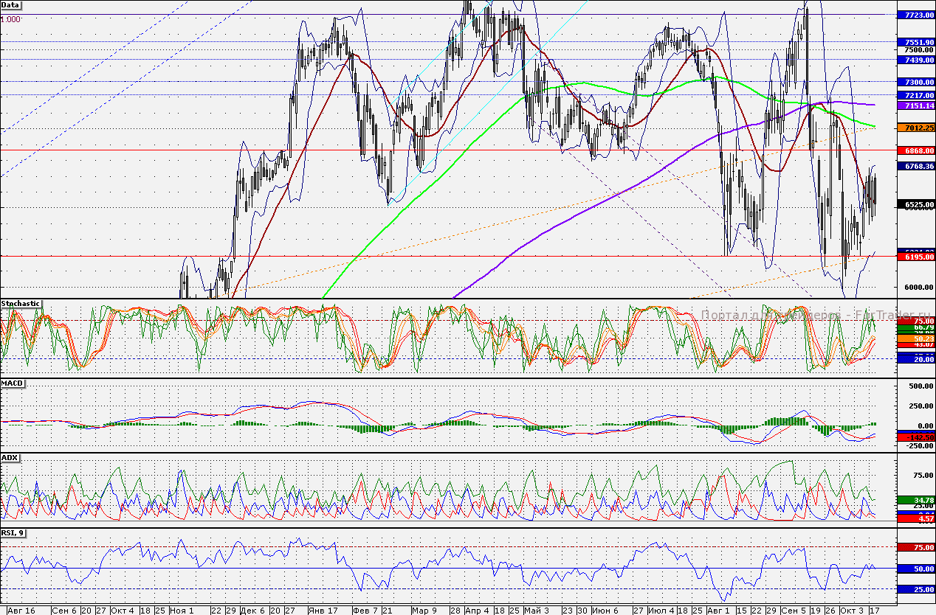Click the MACD panel label
Screen dimensions: 936x615
point(13,383)
